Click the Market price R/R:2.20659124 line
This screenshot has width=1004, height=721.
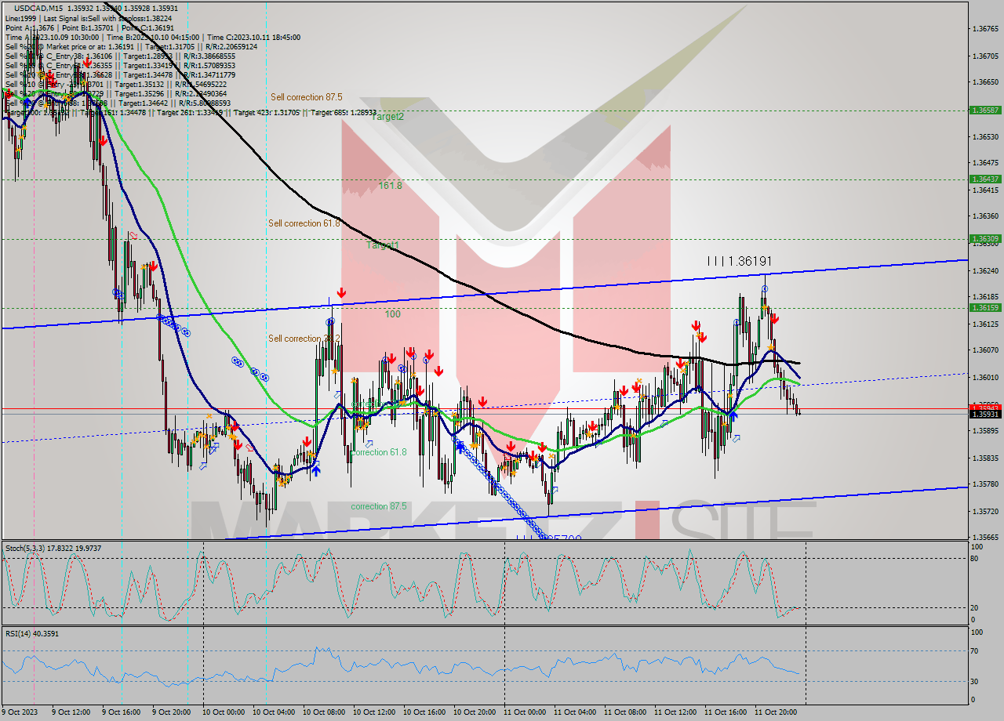[131, 46]
